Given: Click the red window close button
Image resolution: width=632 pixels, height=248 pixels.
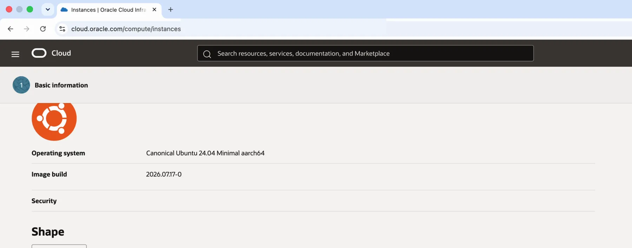Looking at the screenshot, I should click(9, 9).
